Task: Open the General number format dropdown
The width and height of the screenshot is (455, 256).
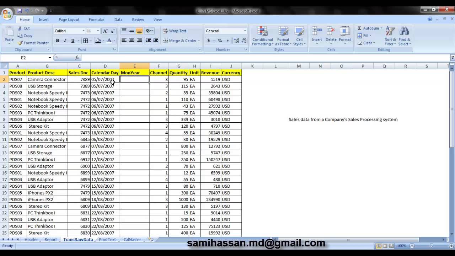Action: click(245, 31)
